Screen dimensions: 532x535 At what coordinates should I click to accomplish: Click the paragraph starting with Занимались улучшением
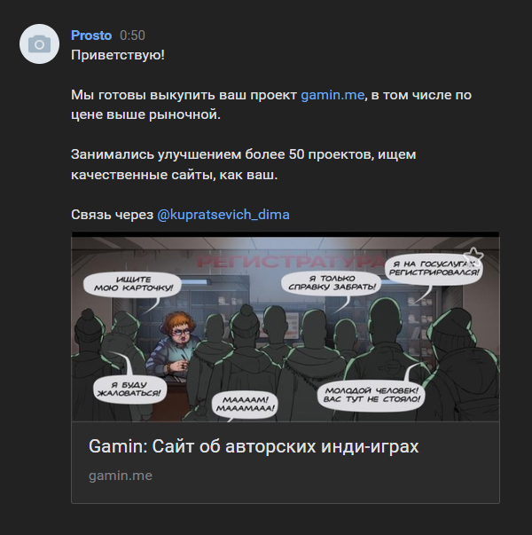[x=244, y=164]
